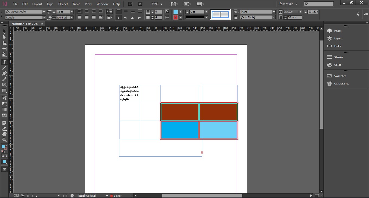The width and height of the screenshot is (369, 198).
Task: Select the Selection tool arrow
Action: (4, 32)
